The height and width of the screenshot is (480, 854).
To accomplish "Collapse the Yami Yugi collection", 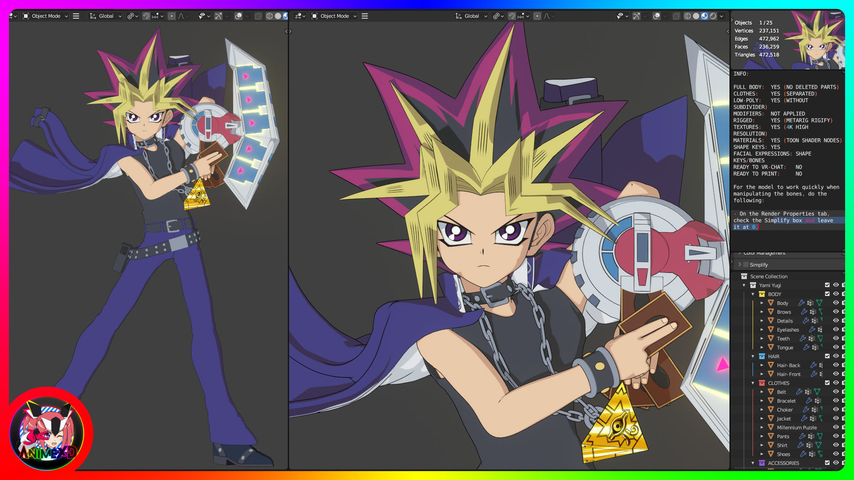I will pos(744,285).
